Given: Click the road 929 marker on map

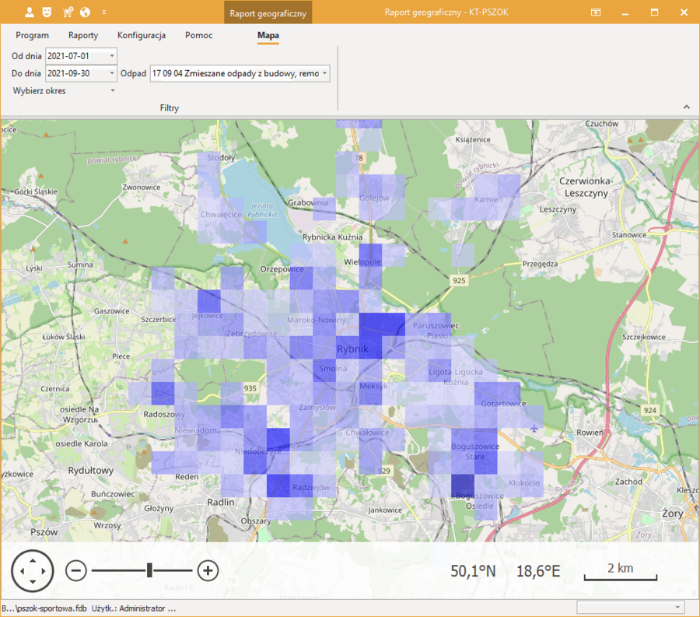Looking at the screenshot, I should pos(384,471).
